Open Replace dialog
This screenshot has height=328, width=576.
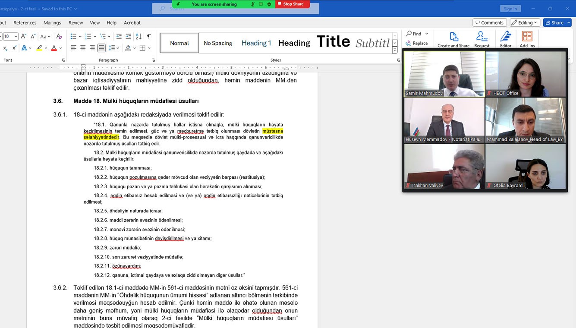pyautogui.click(x=417, y=43)
